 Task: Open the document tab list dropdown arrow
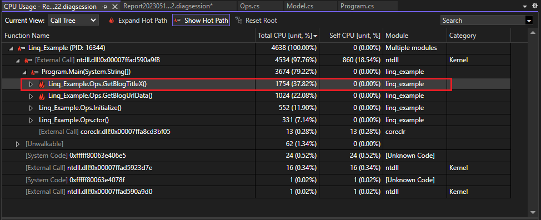pos(525,6)
